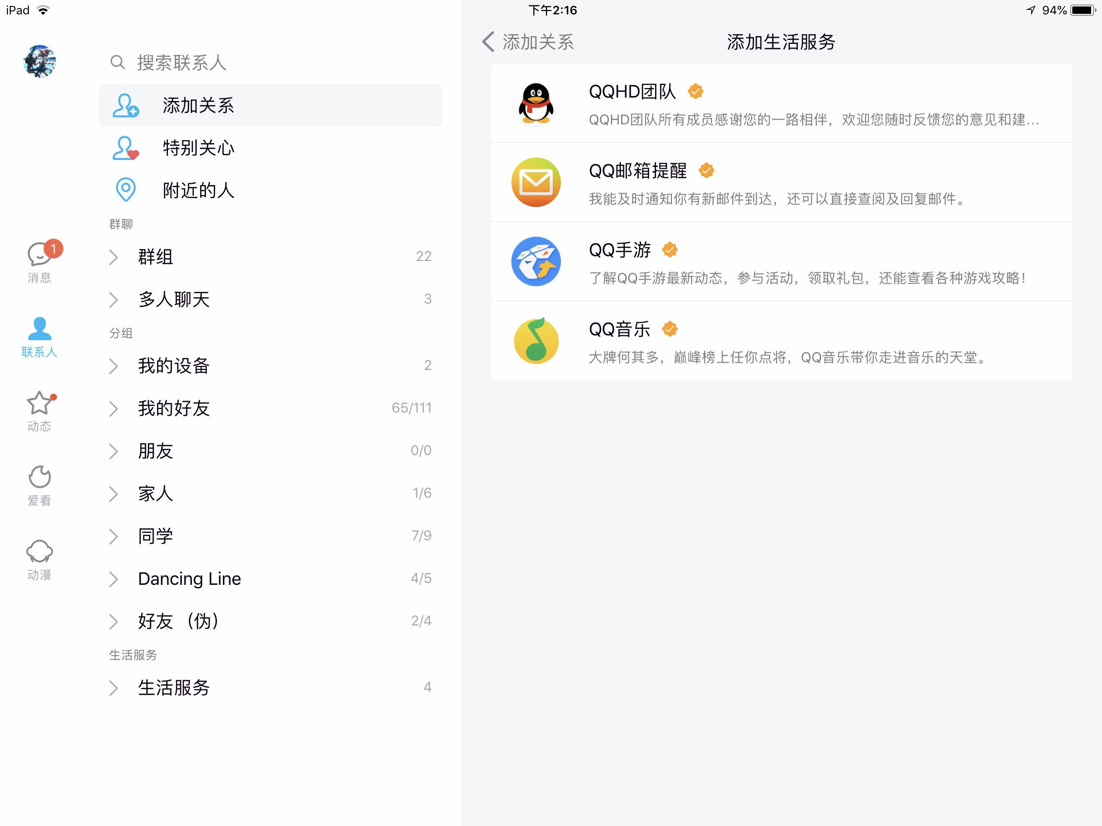Open the QQHD团队 penguin icon

click(536, 103)
